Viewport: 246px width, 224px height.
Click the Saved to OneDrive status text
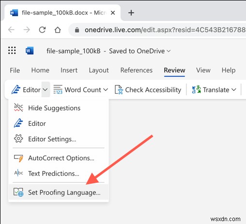(137, 51)
